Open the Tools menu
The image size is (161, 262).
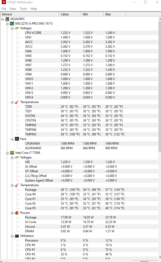click(x=23, y=9)
